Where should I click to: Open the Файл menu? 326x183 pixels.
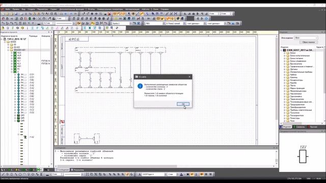(8, 9)
